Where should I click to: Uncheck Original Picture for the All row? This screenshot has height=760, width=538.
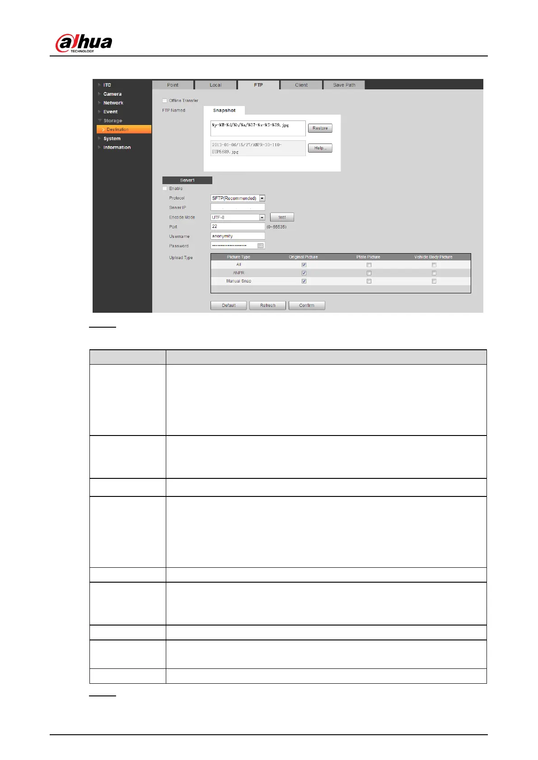[x=304, y=265]
